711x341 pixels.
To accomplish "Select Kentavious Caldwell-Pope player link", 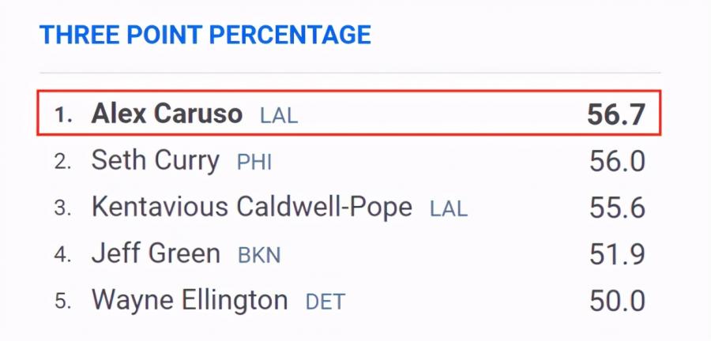I will pos(252,208).
